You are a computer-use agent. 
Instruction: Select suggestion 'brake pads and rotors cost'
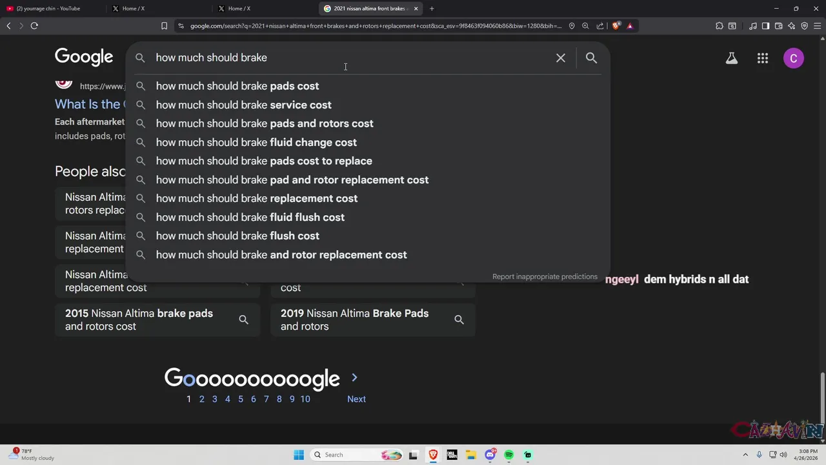[x=368, y=123]
